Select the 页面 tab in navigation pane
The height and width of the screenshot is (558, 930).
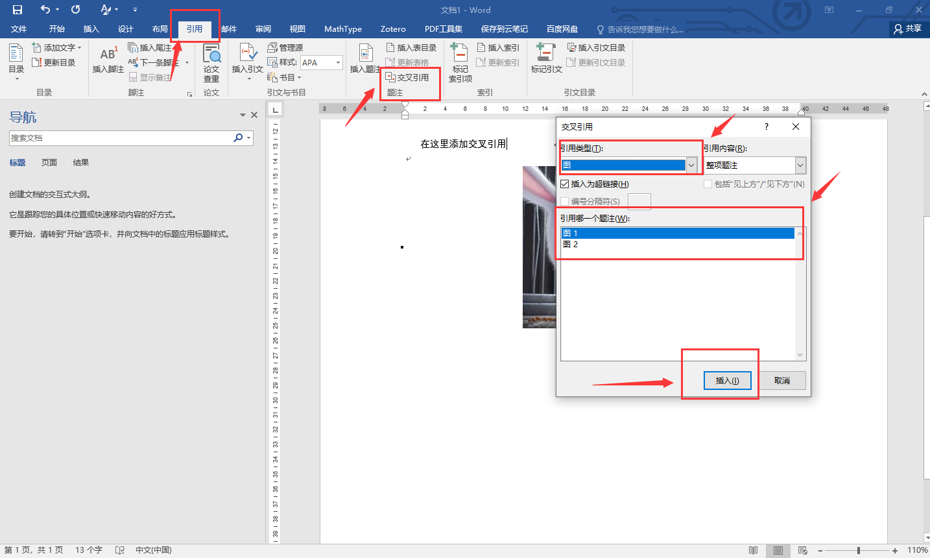[x=49, y=162]
